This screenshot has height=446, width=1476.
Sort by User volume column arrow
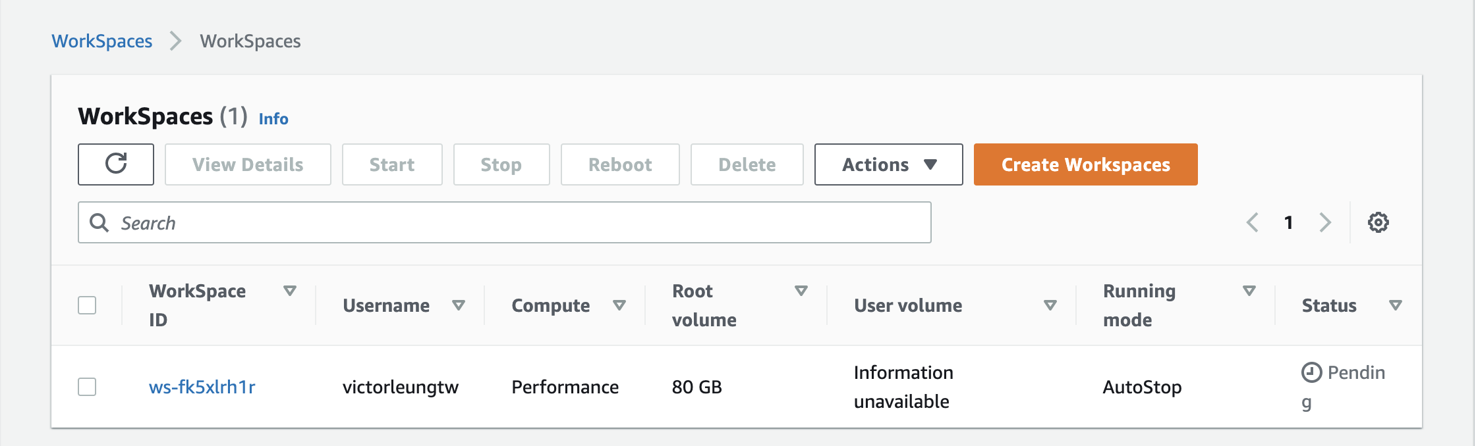click(x=1050, y=305)
